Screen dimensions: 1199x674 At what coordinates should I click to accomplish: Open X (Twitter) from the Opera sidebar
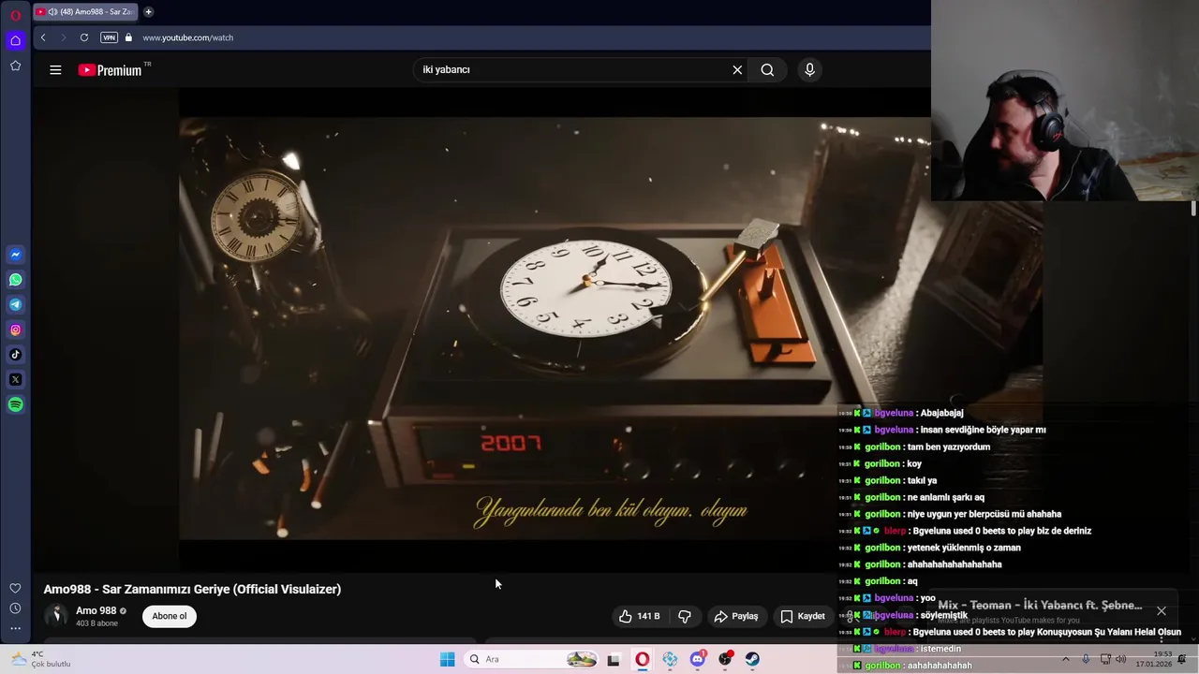click(x=15, y=379)
